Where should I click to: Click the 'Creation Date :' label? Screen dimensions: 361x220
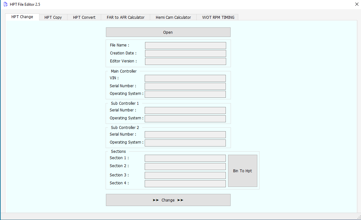123,53
